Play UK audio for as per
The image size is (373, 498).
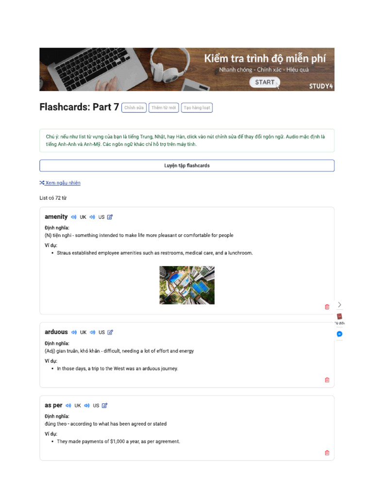[x=68, y=406]
